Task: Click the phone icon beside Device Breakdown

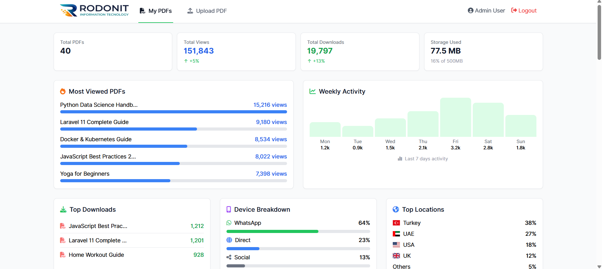Action: tap(229, 210)
